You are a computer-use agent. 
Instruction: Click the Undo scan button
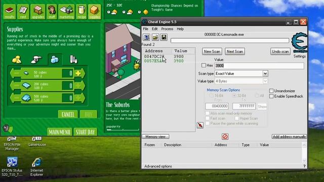pos(280,52)
